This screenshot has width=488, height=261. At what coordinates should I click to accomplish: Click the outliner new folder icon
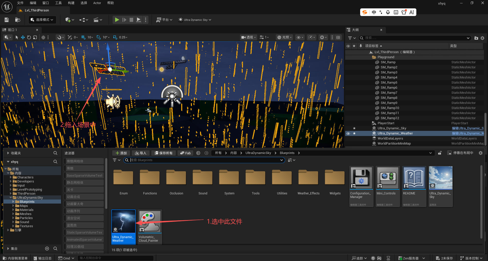pyautogui.click(x=476, y=38)
